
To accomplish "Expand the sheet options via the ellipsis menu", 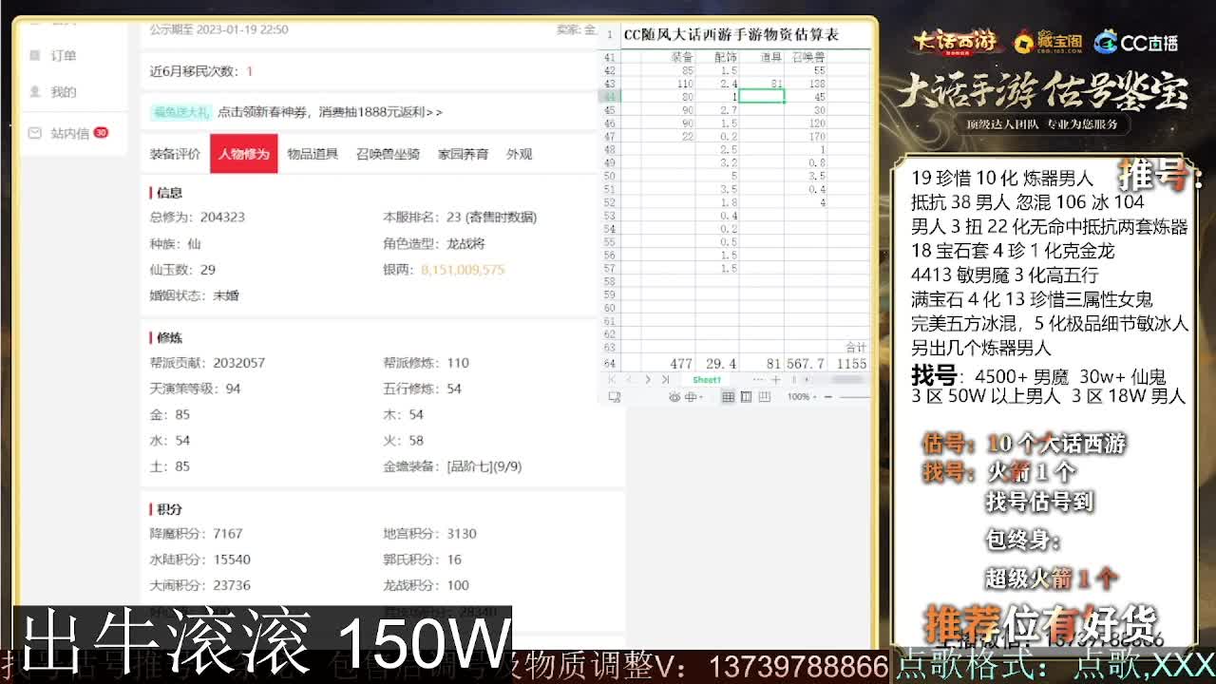I will [759, 380].
